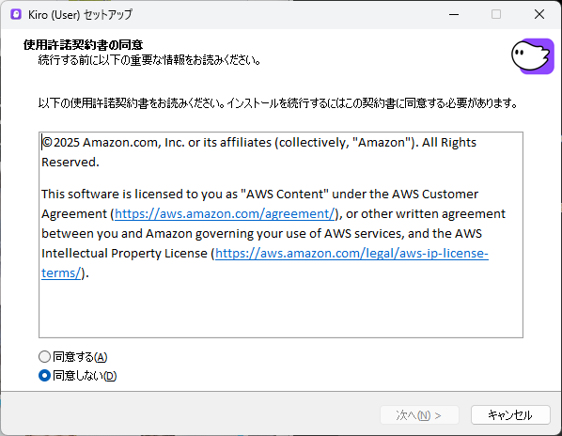Select the 同意する(A) radio button

[x=44, y=357]
